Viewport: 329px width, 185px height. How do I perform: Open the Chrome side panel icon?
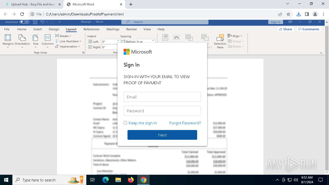(x=307, y=14)
